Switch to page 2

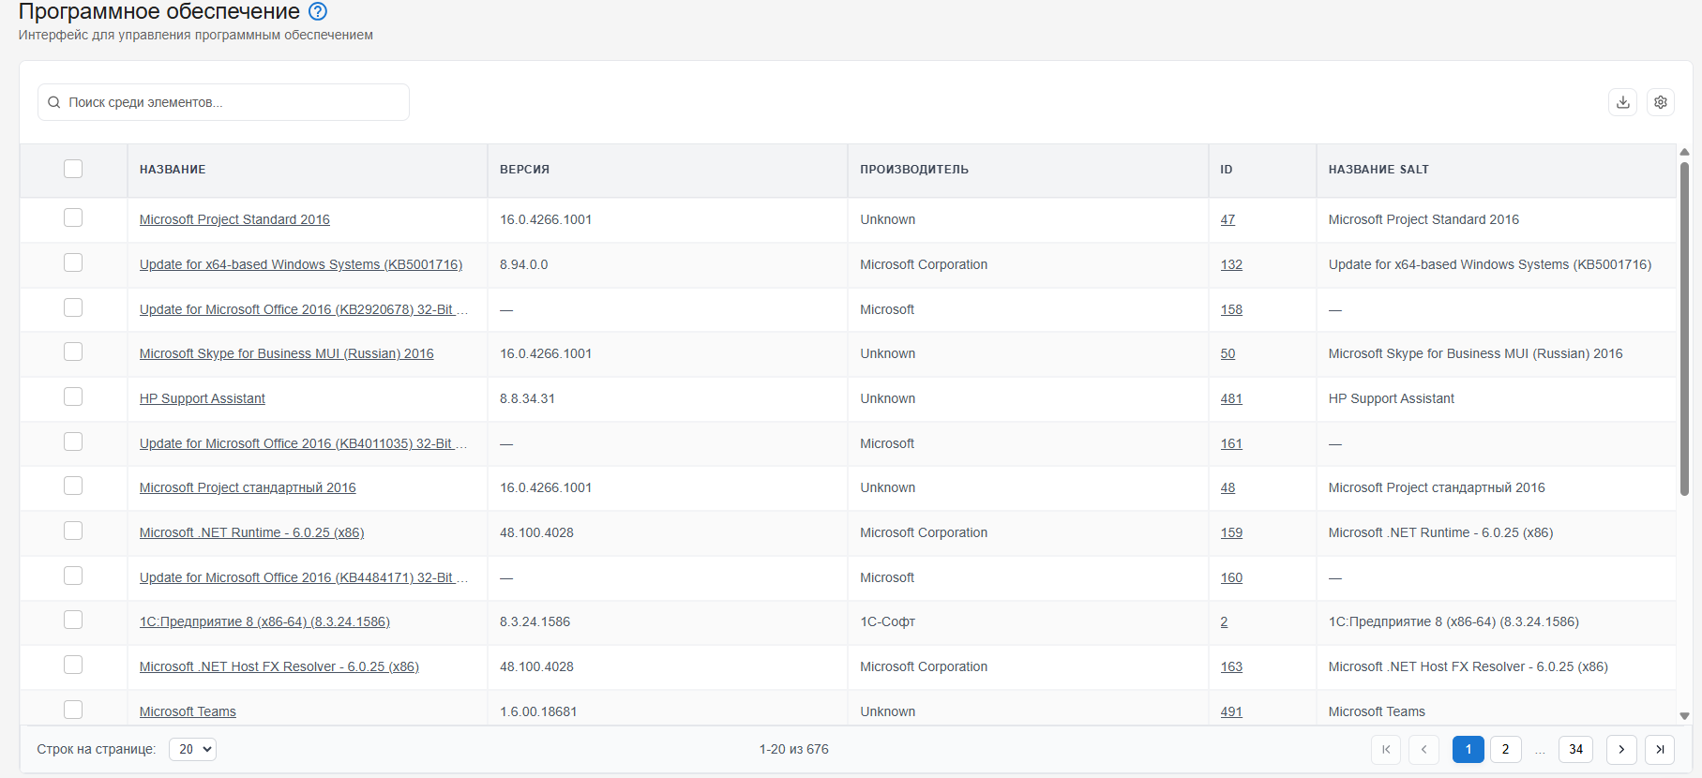[1506, 749]
